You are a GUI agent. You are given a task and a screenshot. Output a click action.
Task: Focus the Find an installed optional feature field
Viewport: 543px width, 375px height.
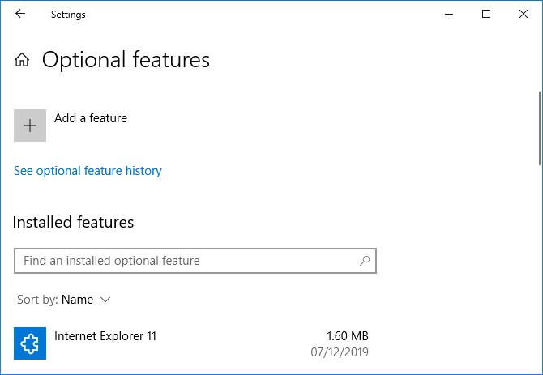tap(186, 261)
